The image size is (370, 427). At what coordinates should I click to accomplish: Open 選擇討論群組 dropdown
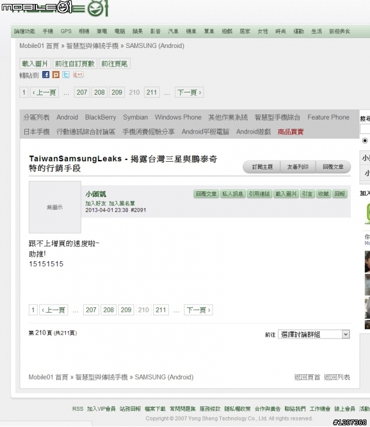click(314, 334)
